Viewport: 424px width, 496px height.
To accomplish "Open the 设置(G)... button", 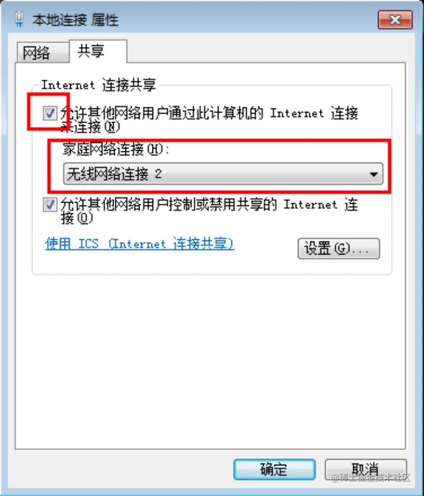I will (x=339, y=249).
